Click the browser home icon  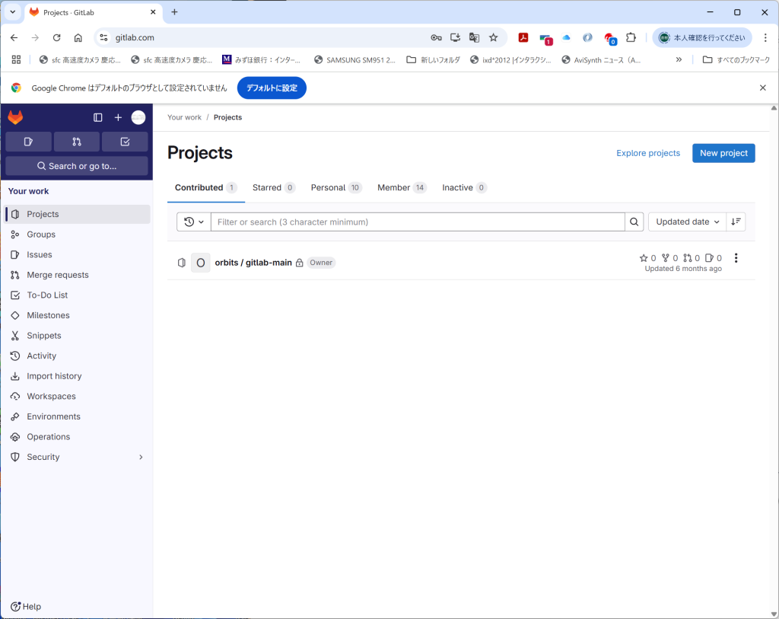point(78,38)
